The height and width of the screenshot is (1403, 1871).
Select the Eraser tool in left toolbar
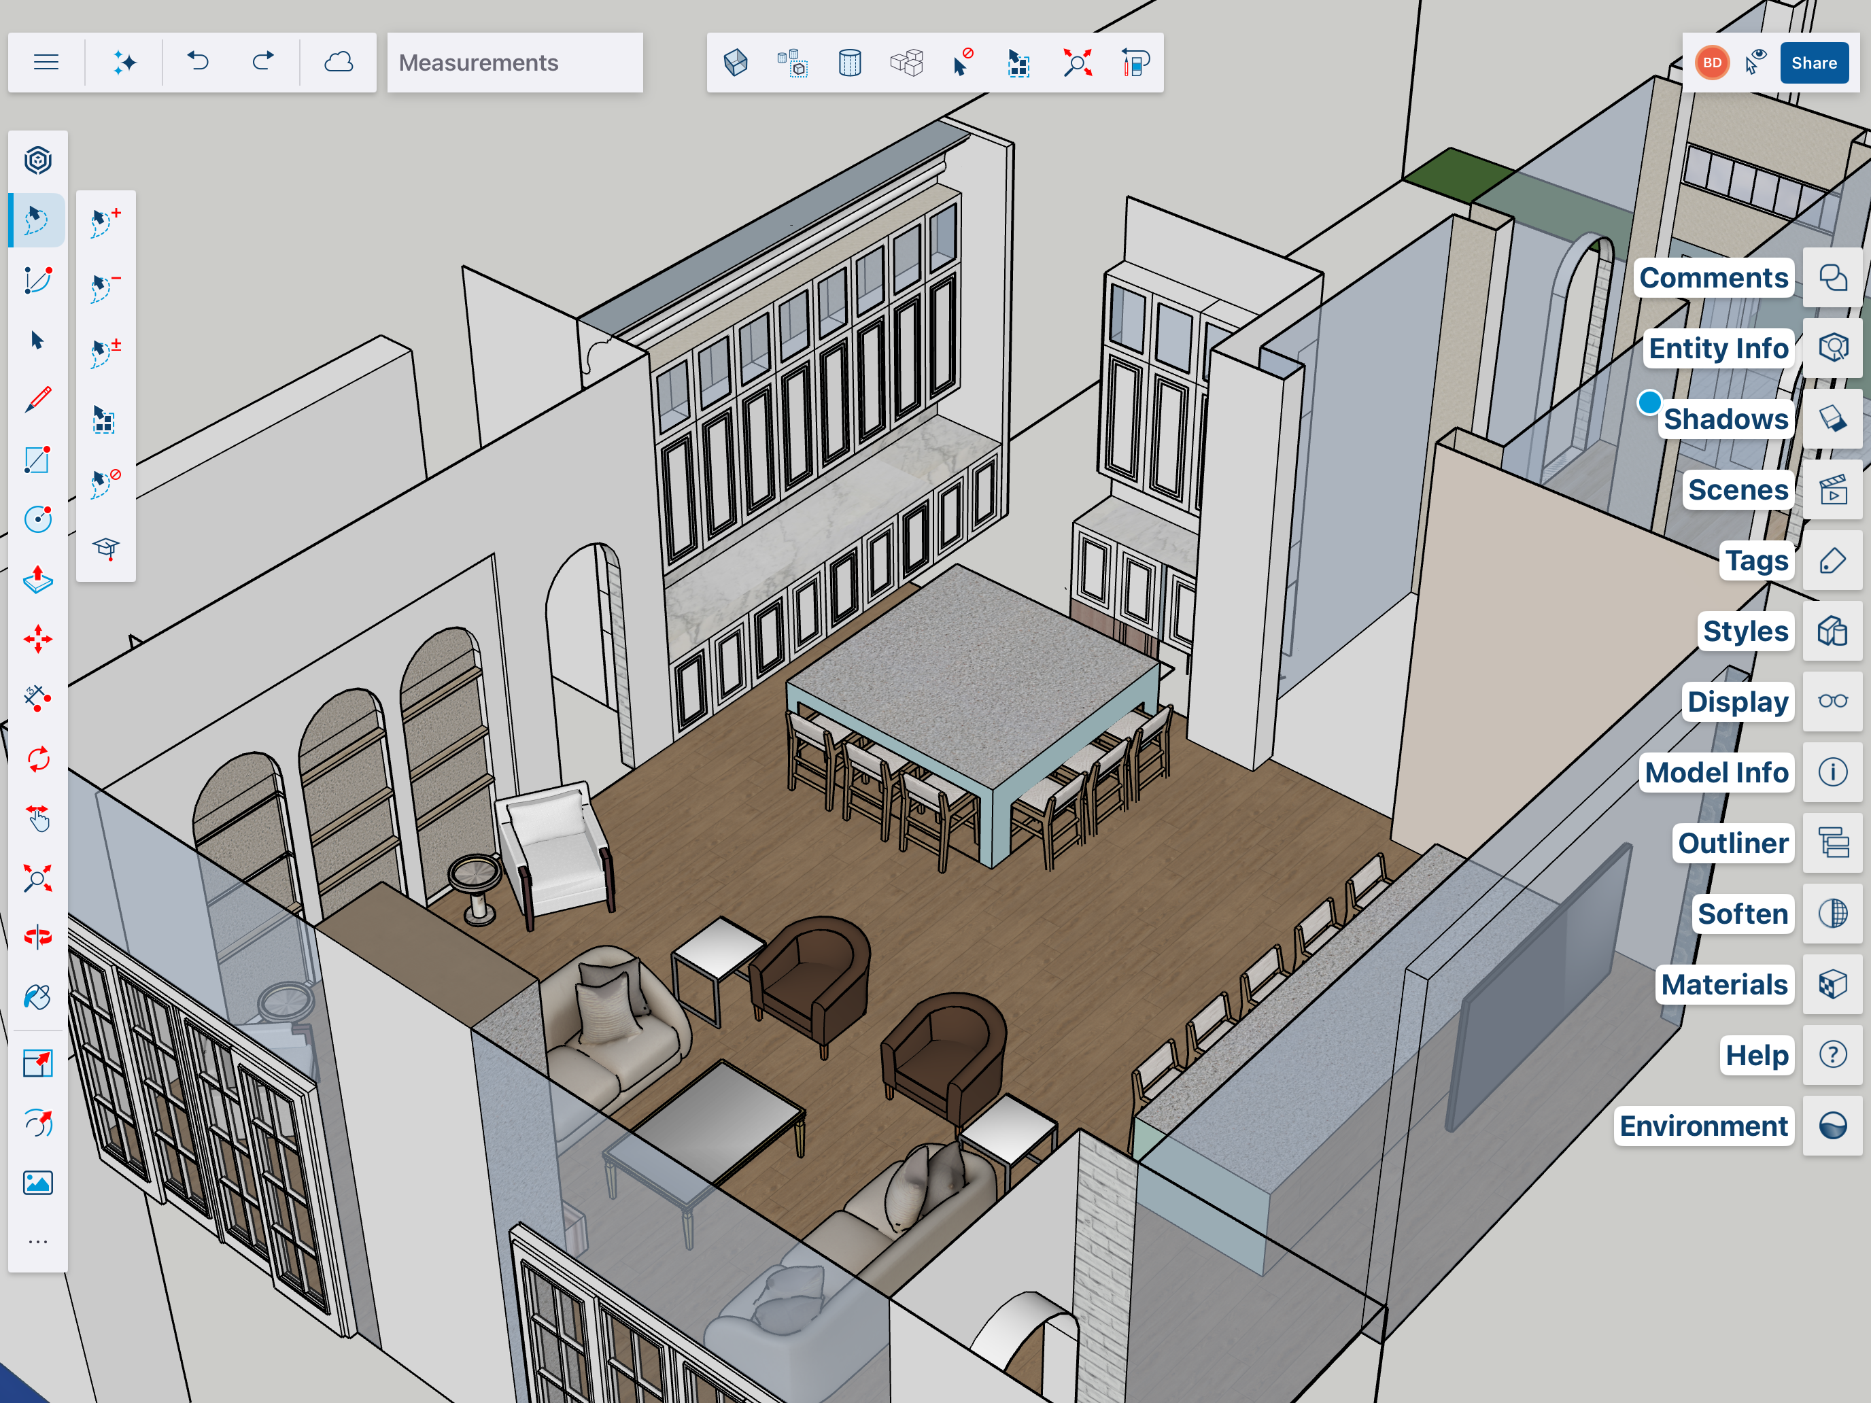37,280
